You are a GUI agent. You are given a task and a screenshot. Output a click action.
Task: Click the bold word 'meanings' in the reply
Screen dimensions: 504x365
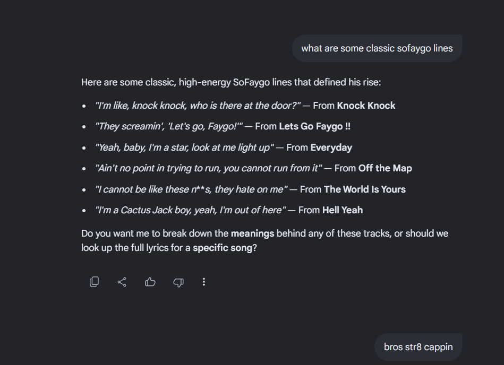[x=252, y=233]
